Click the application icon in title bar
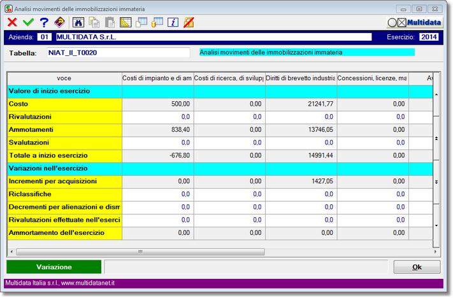 point(9,9)
